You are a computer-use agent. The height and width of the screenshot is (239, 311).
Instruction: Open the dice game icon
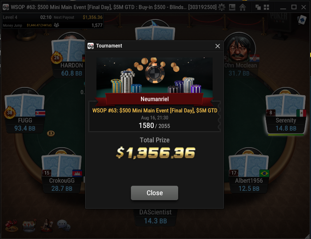(x=12, y=226)
